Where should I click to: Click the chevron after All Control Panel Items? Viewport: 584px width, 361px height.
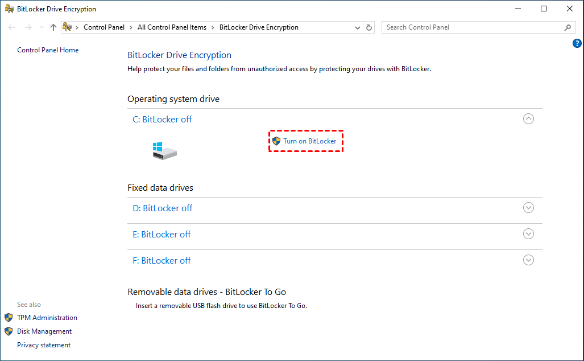[x=213, y=27]
